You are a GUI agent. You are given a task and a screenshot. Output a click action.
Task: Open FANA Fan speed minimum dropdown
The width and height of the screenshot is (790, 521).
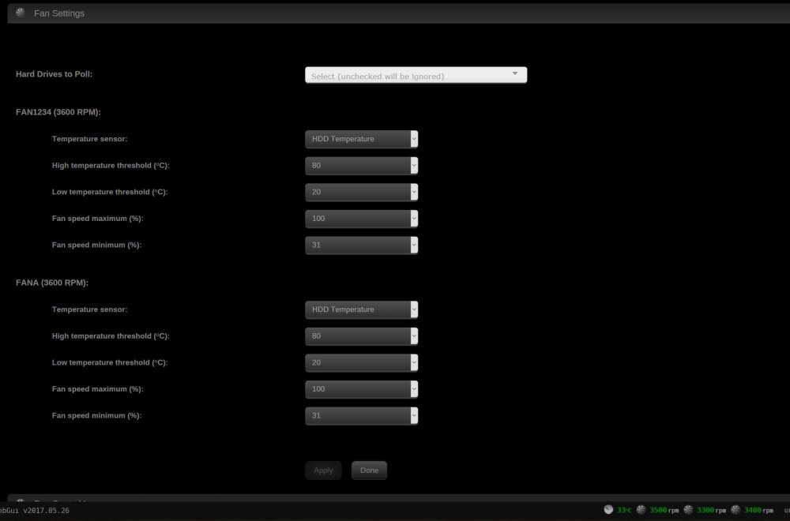[361, 416]
